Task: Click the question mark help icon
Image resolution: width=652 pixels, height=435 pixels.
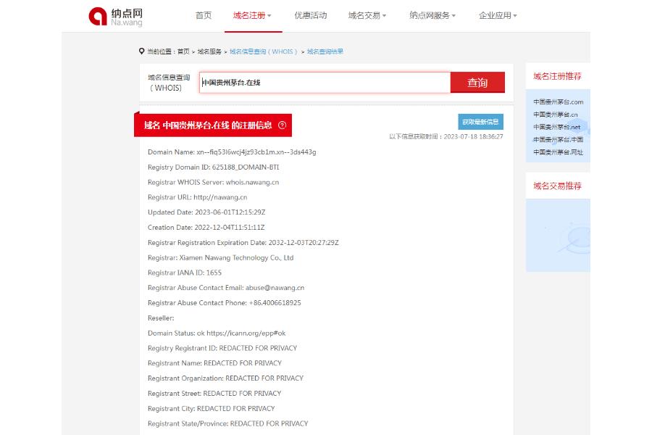Action: coord(282,125)
